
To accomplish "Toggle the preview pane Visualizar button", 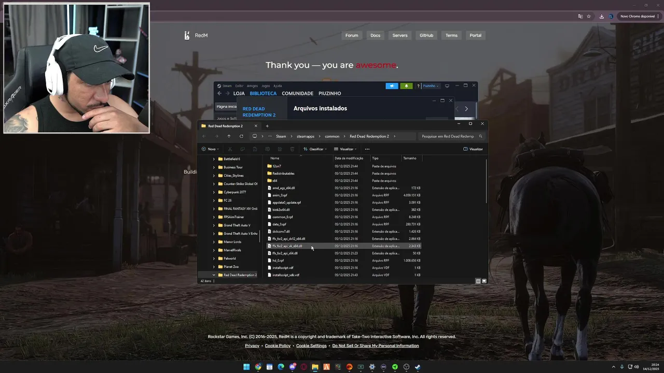I will tap(473, 149).
